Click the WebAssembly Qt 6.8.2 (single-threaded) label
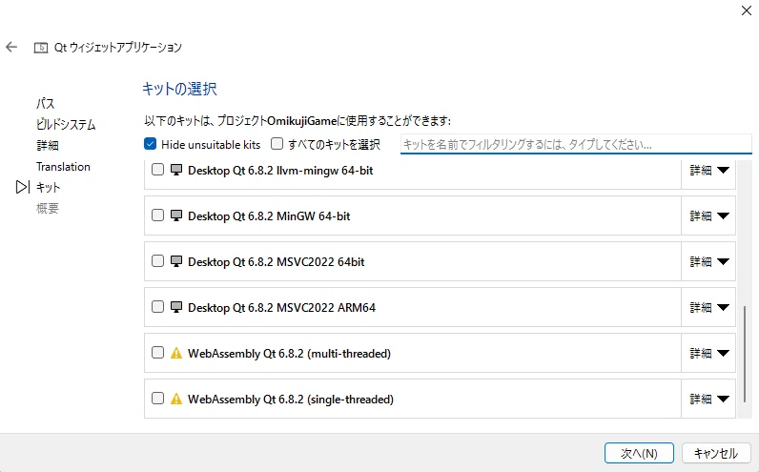This screenshot has width=759, height=472. (291, 400)
